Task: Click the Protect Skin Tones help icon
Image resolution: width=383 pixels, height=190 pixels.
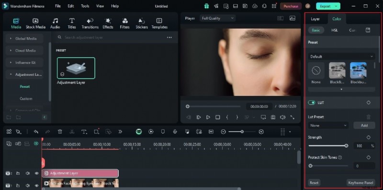Action: pos(340,158)
